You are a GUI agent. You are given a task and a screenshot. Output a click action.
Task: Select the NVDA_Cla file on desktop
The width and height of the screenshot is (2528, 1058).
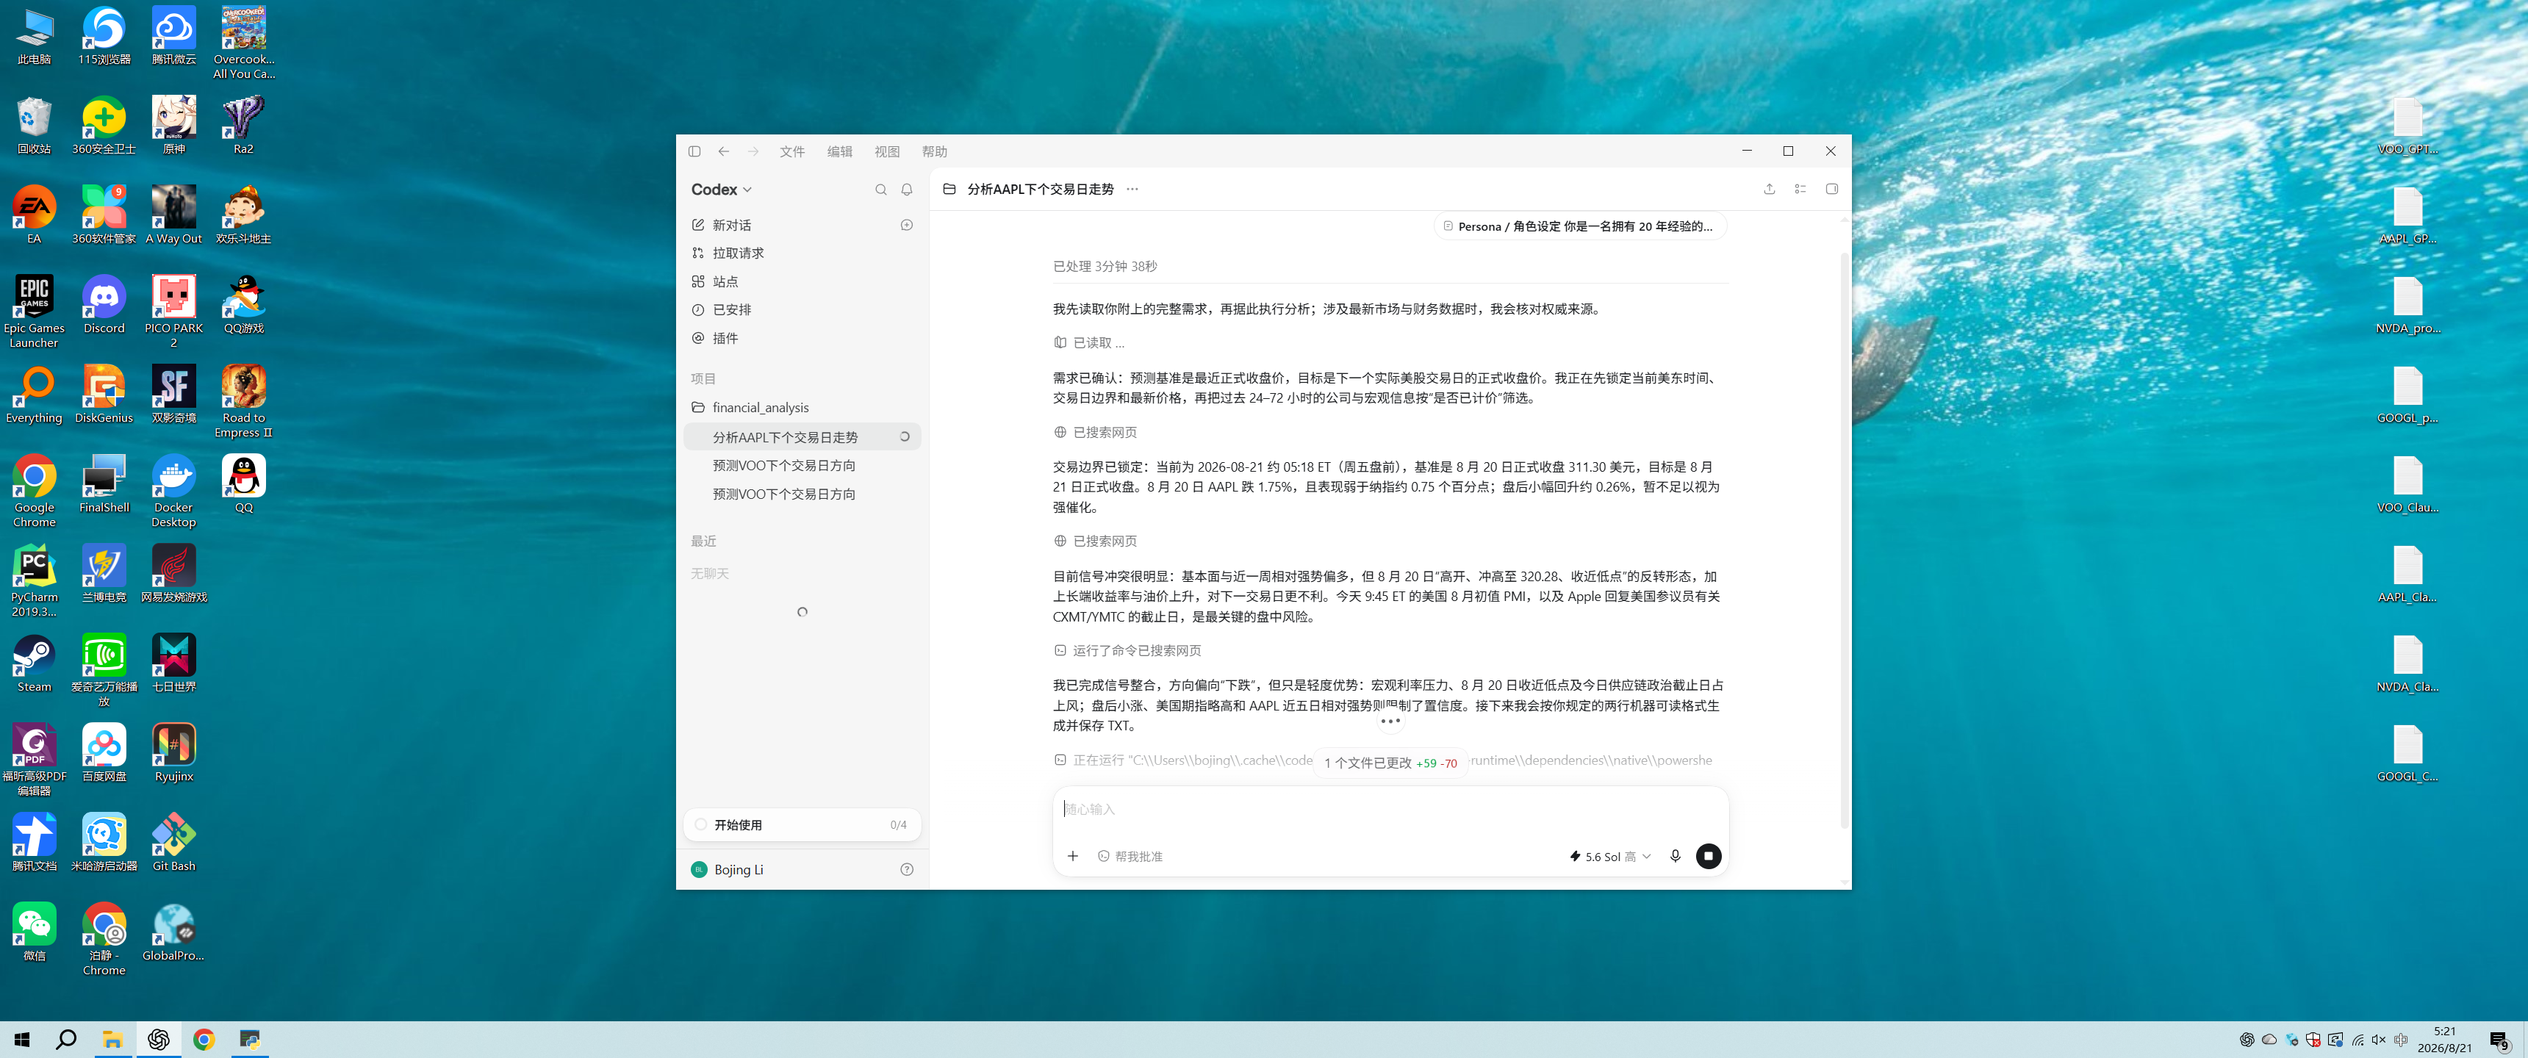(2407, 664)
